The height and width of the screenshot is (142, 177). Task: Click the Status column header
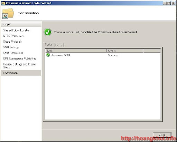(125, 51)
